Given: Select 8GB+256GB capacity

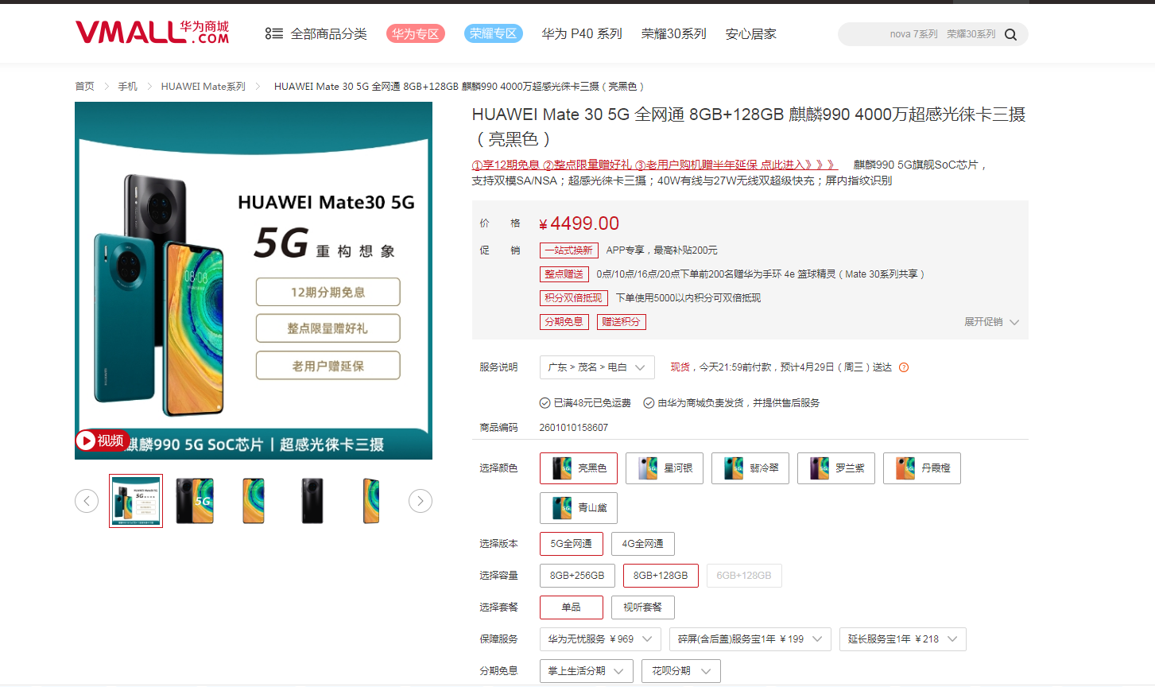Looking at the screenshot, I should pos(577,576).
